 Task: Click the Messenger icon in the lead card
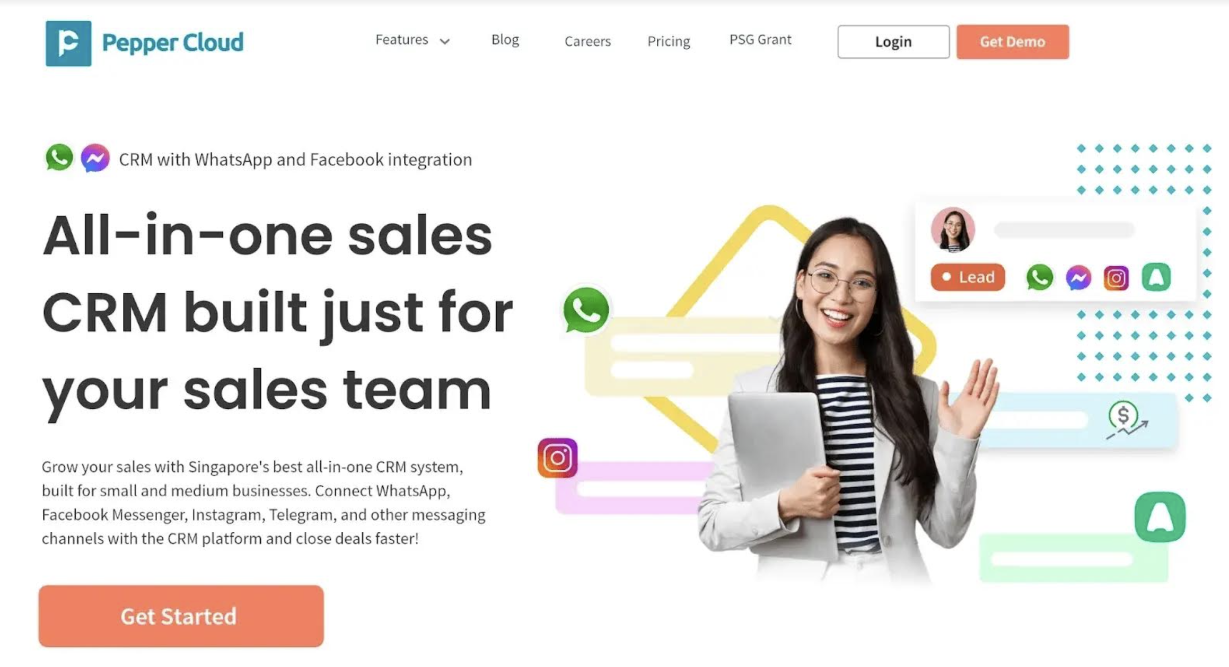(x=1078, y=277)
